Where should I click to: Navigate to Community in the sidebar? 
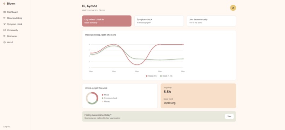coord(12,30)
